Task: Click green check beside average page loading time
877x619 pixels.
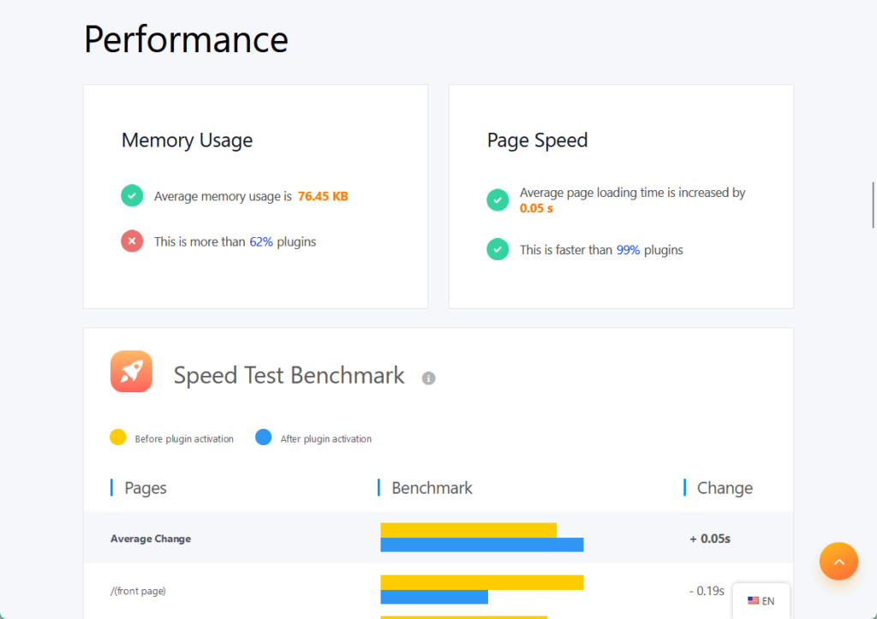Action: 498,199
